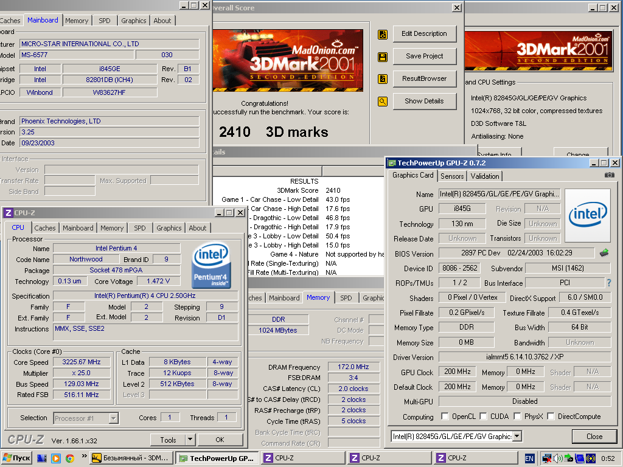Click the GPU-Z Name field
The image size is (623, 467).
(x=499, y=194)
